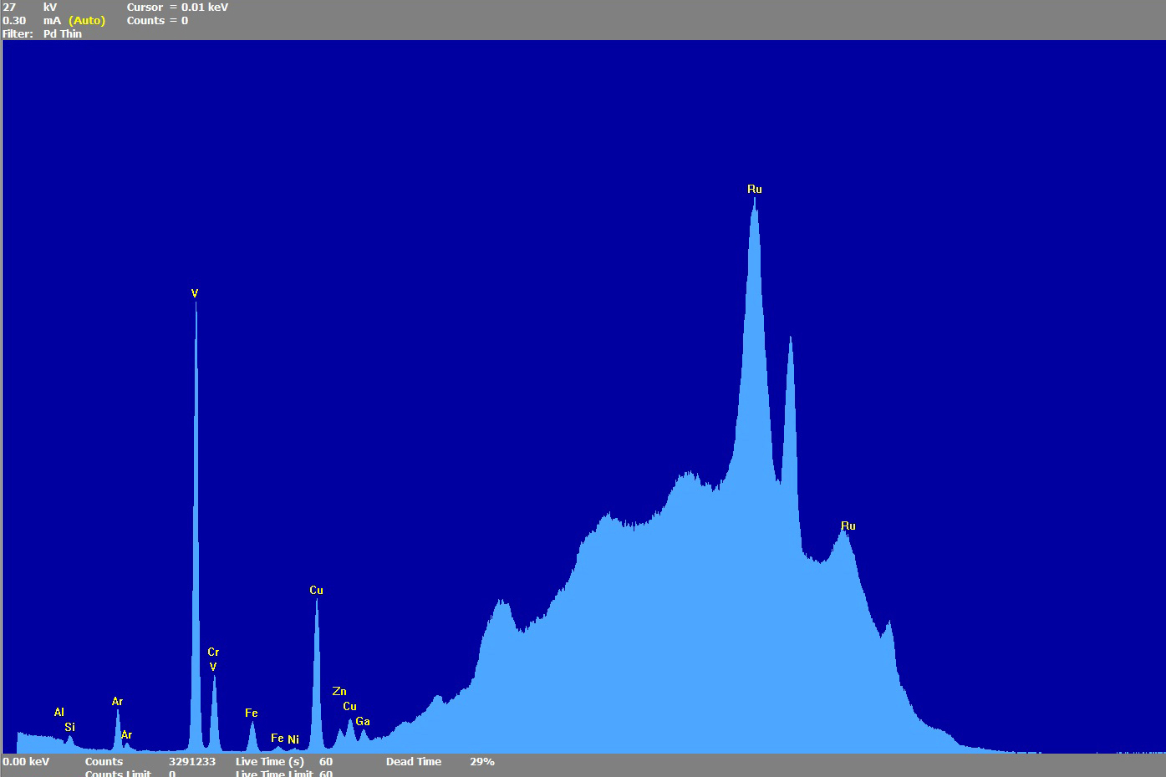The width and height of the screenshot is (1166, 777).
Task: Click the Al peak label
Action: pos(59,712)
